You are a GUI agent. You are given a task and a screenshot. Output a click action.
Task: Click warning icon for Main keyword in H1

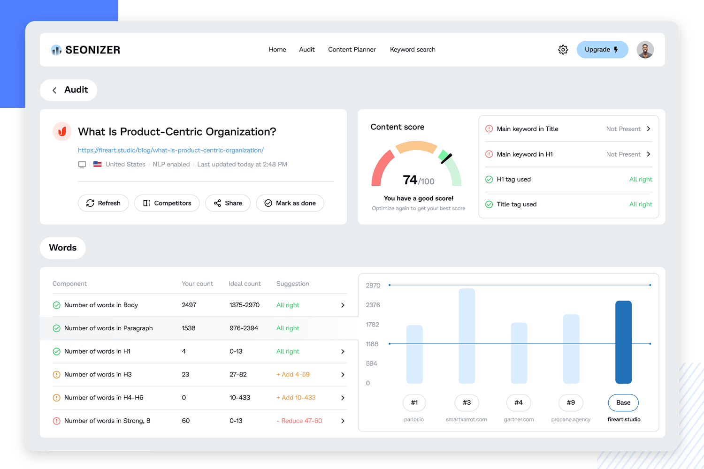coord(489,154)
